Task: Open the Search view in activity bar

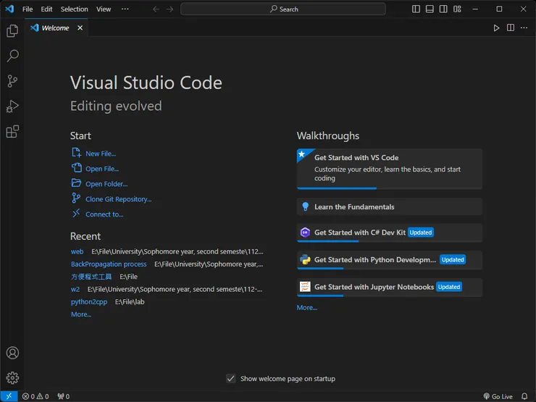Action: pos(12,56)
